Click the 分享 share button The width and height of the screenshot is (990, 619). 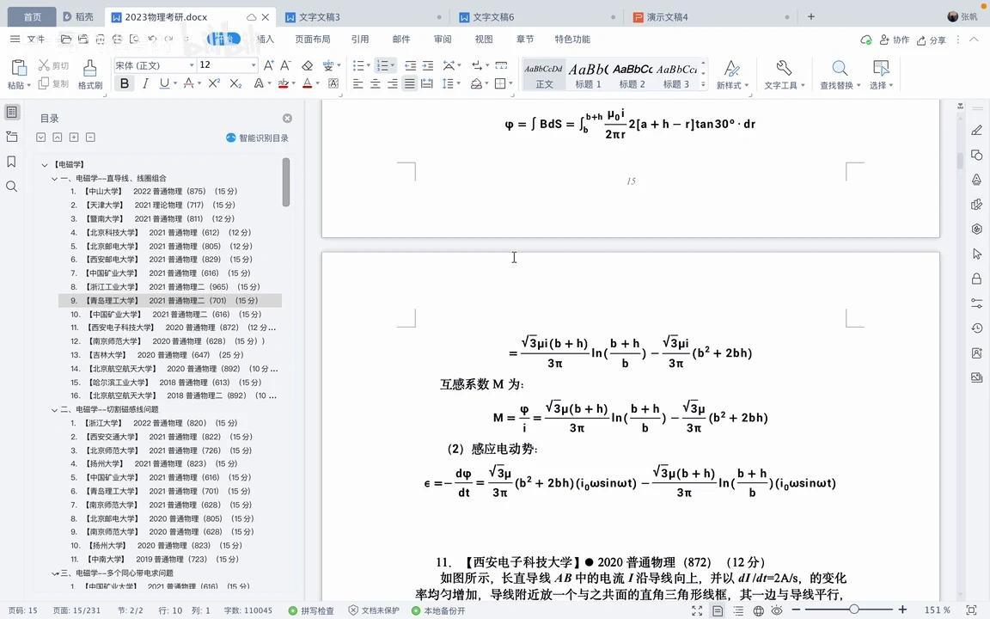pos(932,40)
